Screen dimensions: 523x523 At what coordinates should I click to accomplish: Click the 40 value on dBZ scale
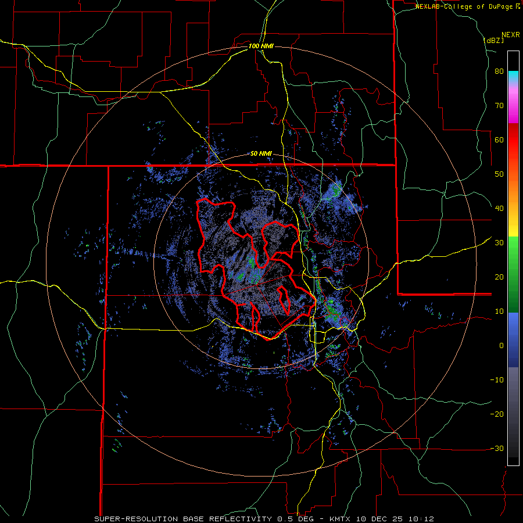[x=499, y=209]
